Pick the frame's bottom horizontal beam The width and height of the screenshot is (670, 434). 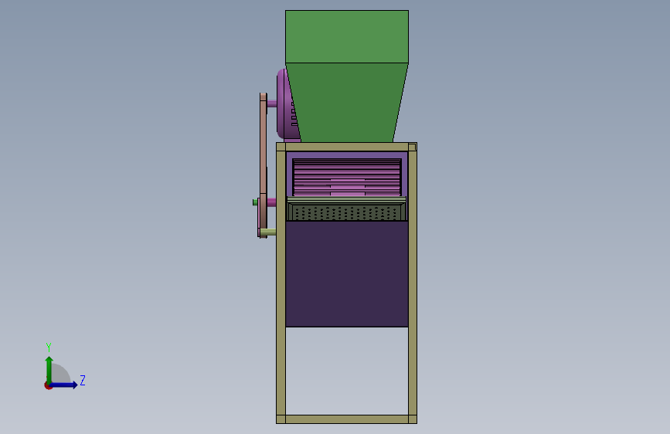346,419
